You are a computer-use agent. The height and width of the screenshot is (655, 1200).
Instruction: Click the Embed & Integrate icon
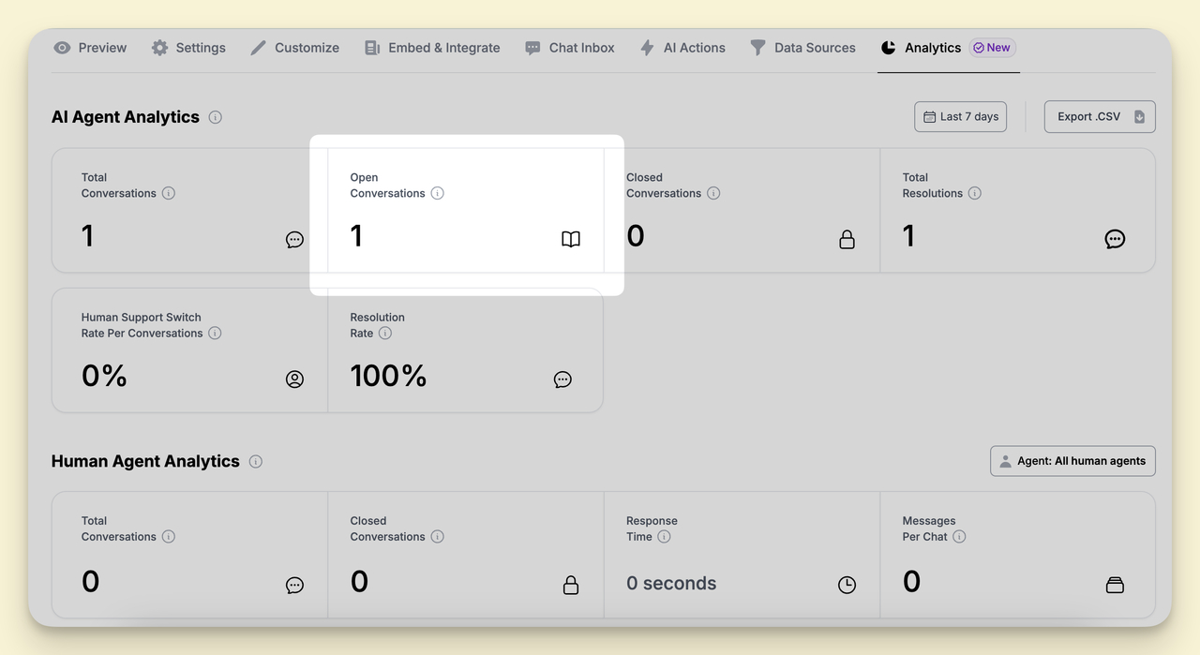(x=372, y=48)
